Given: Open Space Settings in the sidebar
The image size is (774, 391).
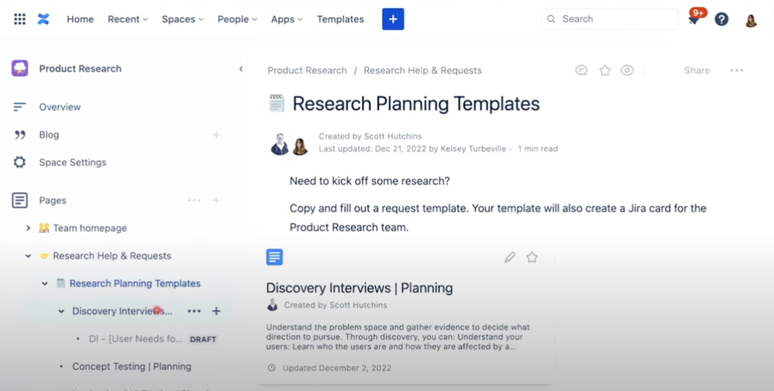Looking at the screenshot, I should tap(73, 163).
